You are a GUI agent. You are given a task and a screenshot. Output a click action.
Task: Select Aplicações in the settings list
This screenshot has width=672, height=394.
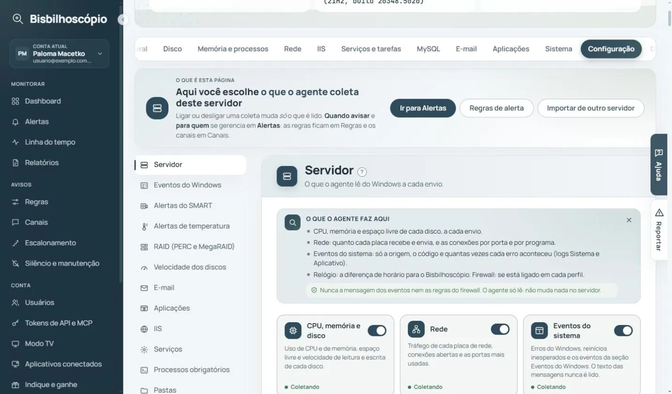pos(191,308)
